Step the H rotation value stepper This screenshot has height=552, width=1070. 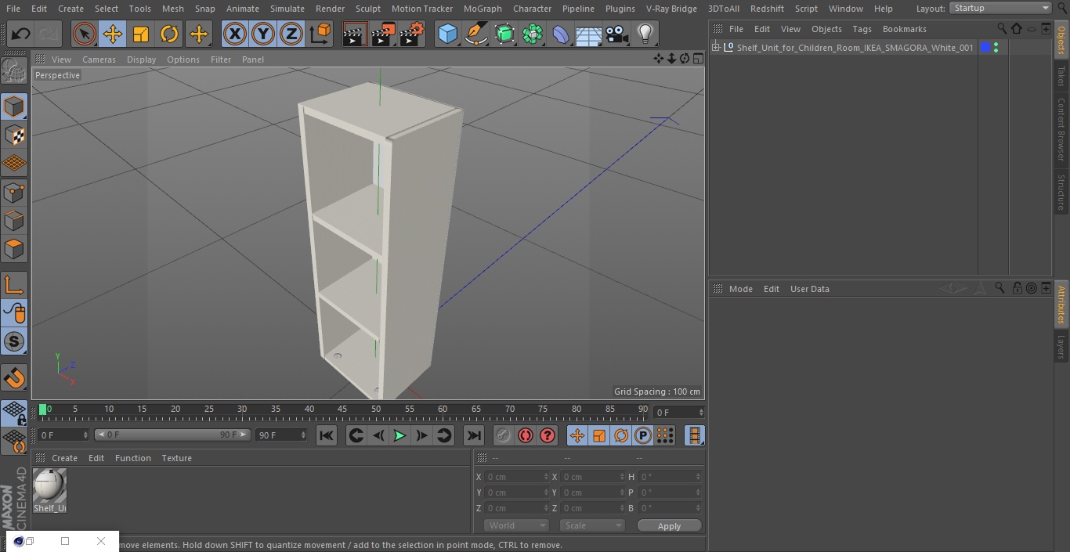[699, 477]
